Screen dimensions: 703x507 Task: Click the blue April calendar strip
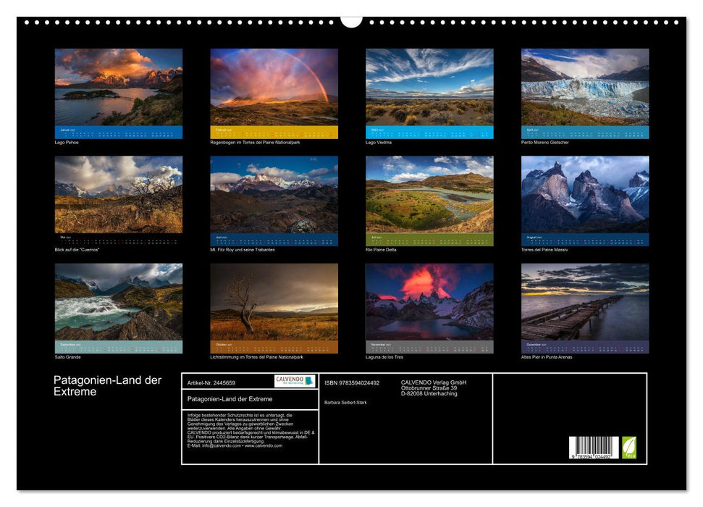(585, 133)
